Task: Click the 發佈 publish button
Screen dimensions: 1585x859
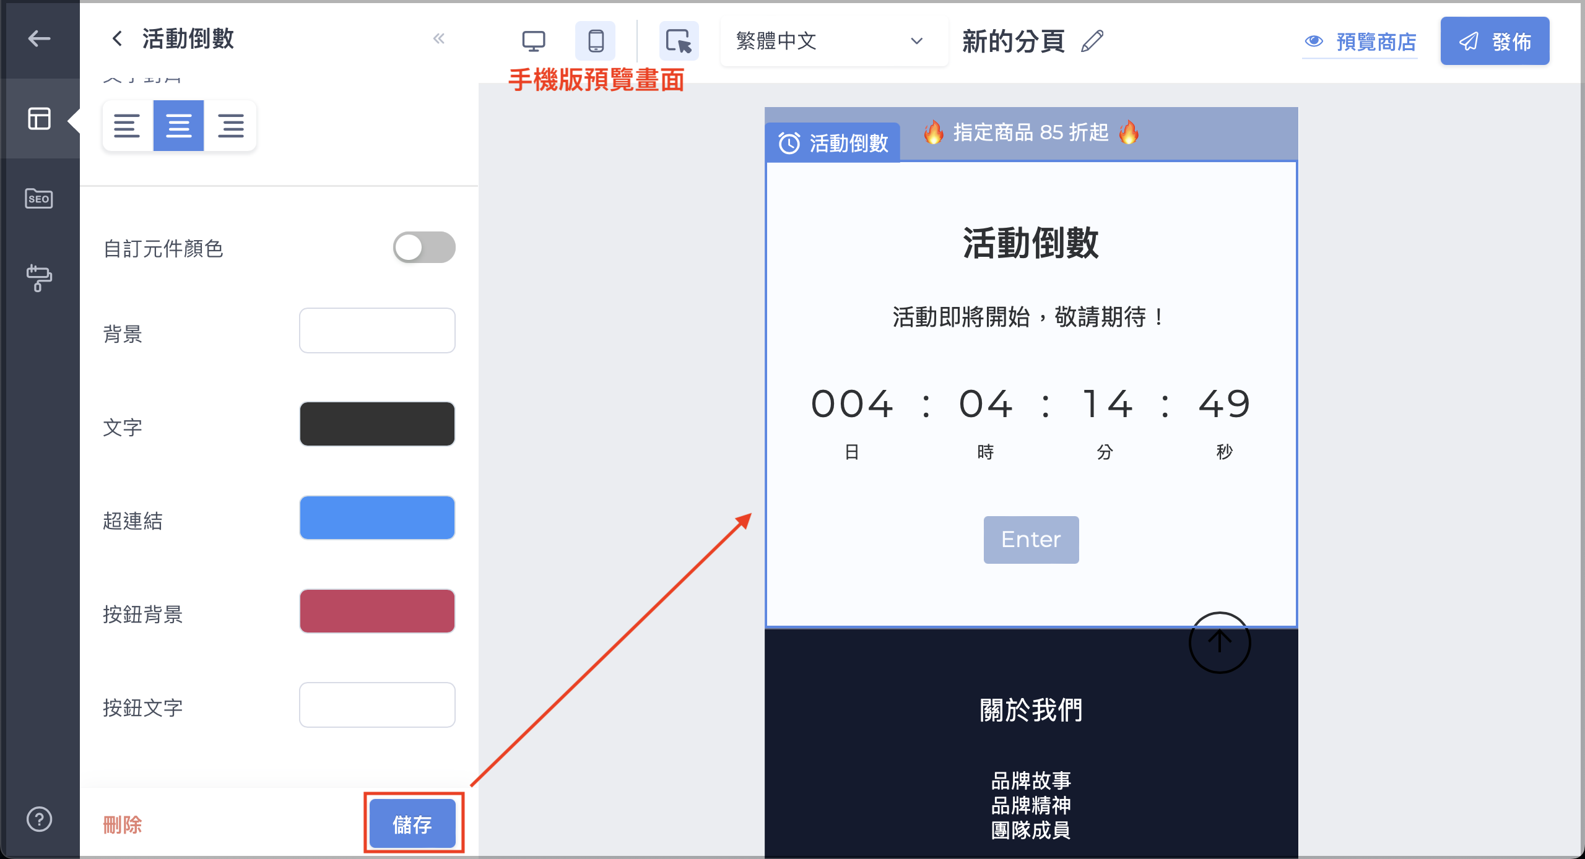Action: [1495, 41]
